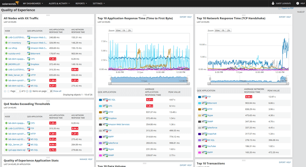
Task: Click the Export to PDF icon
Action: point(279,8)
